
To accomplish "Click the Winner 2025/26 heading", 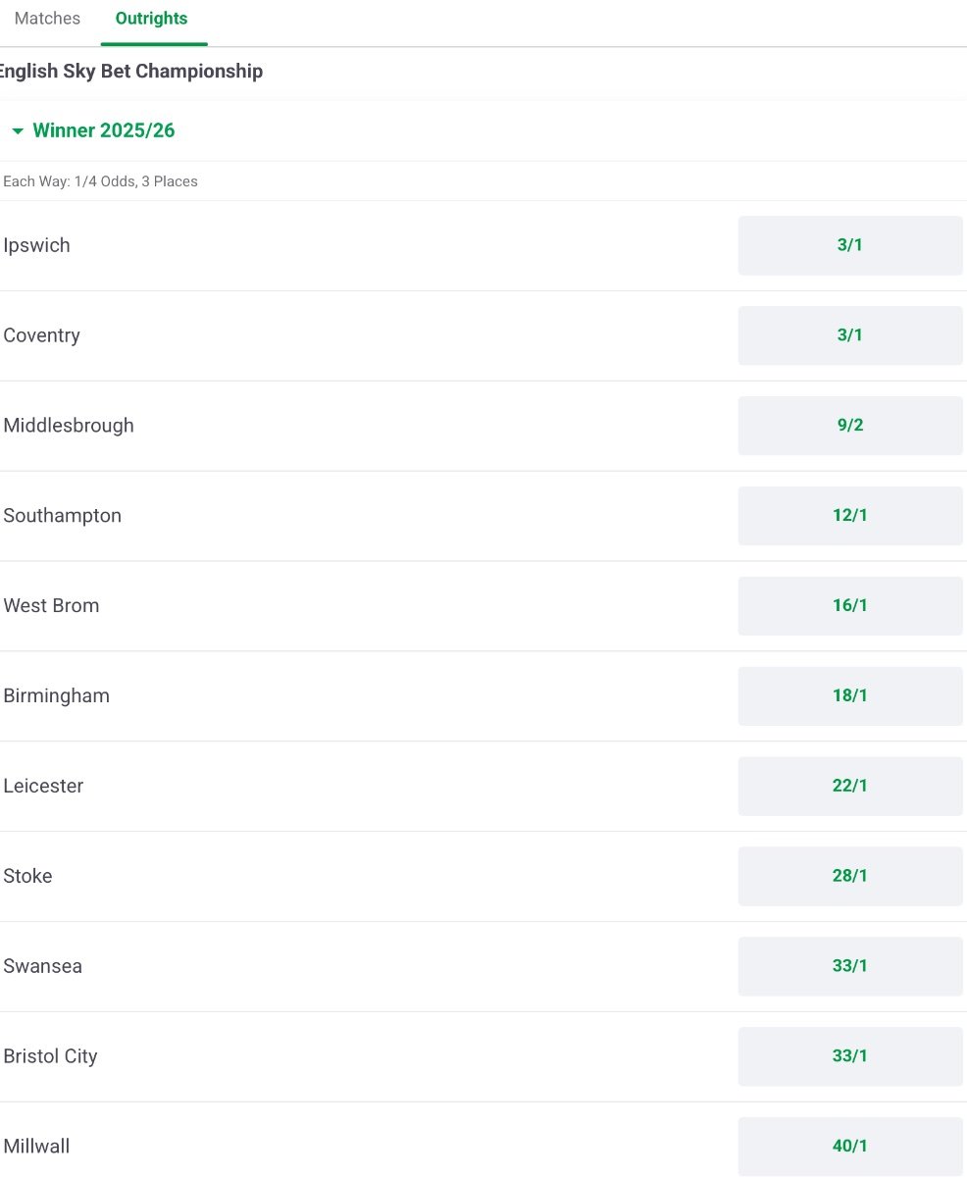I will [104, 130].
